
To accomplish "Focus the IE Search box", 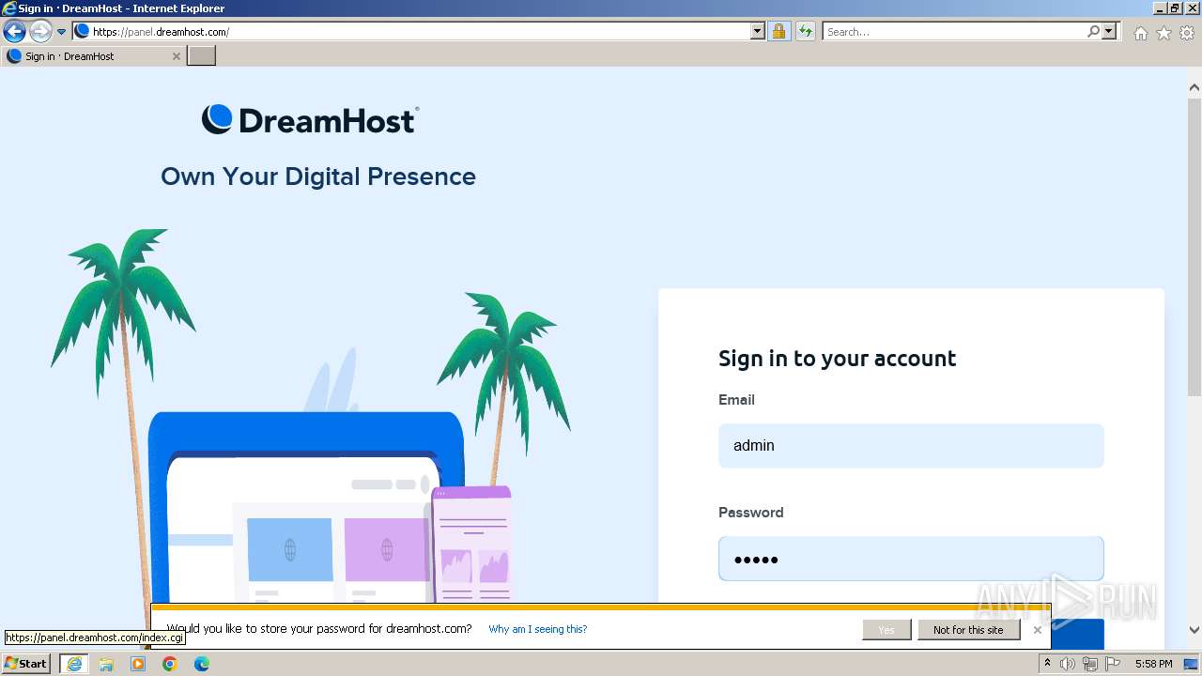I will (953, 32).
